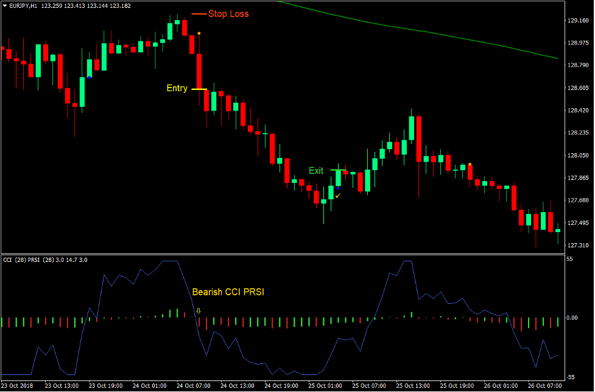
Task: Click the blue buy arrow under Exit candle
Action: click(x=339, y=189)
